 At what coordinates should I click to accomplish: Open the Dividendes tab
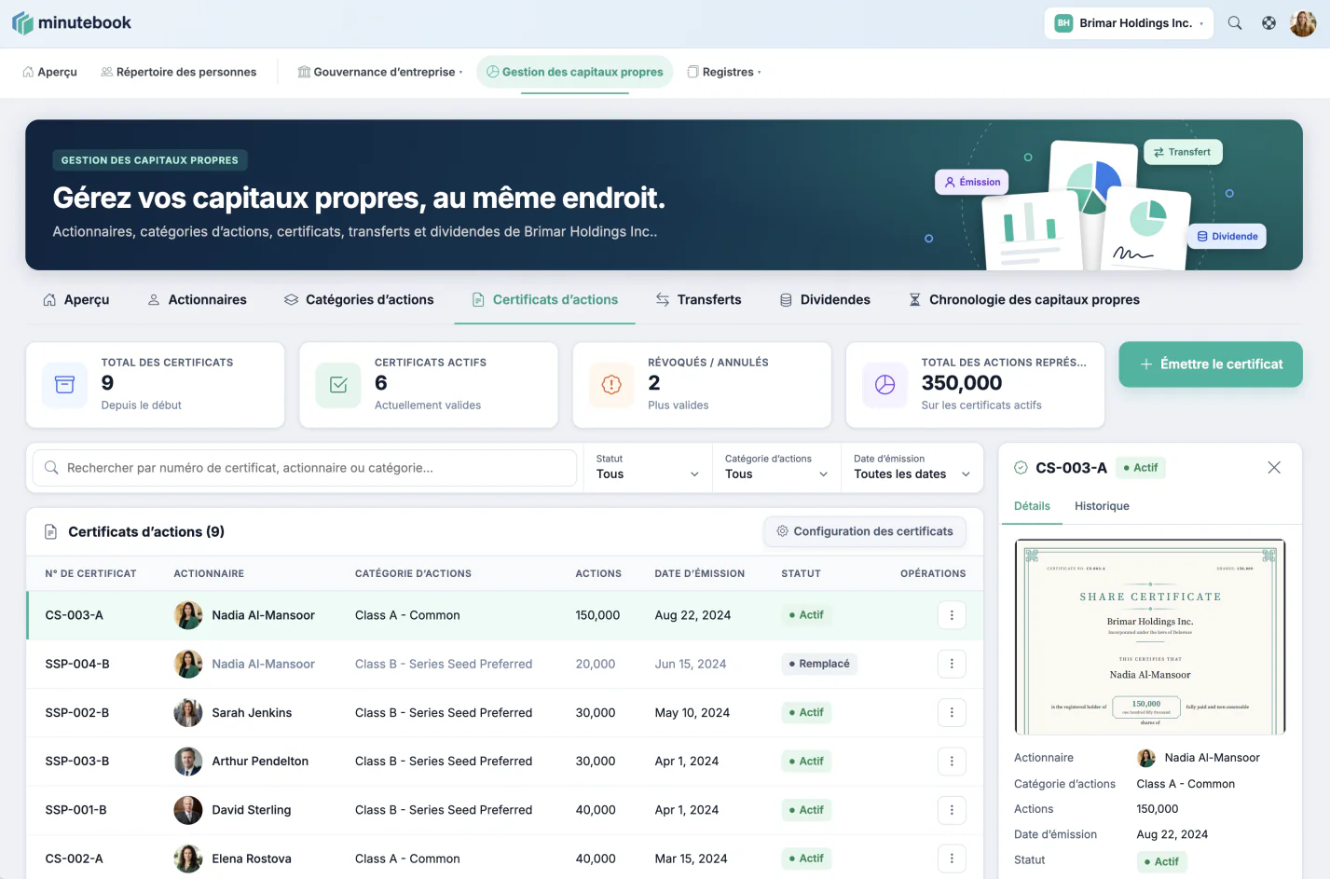point(825,299)
